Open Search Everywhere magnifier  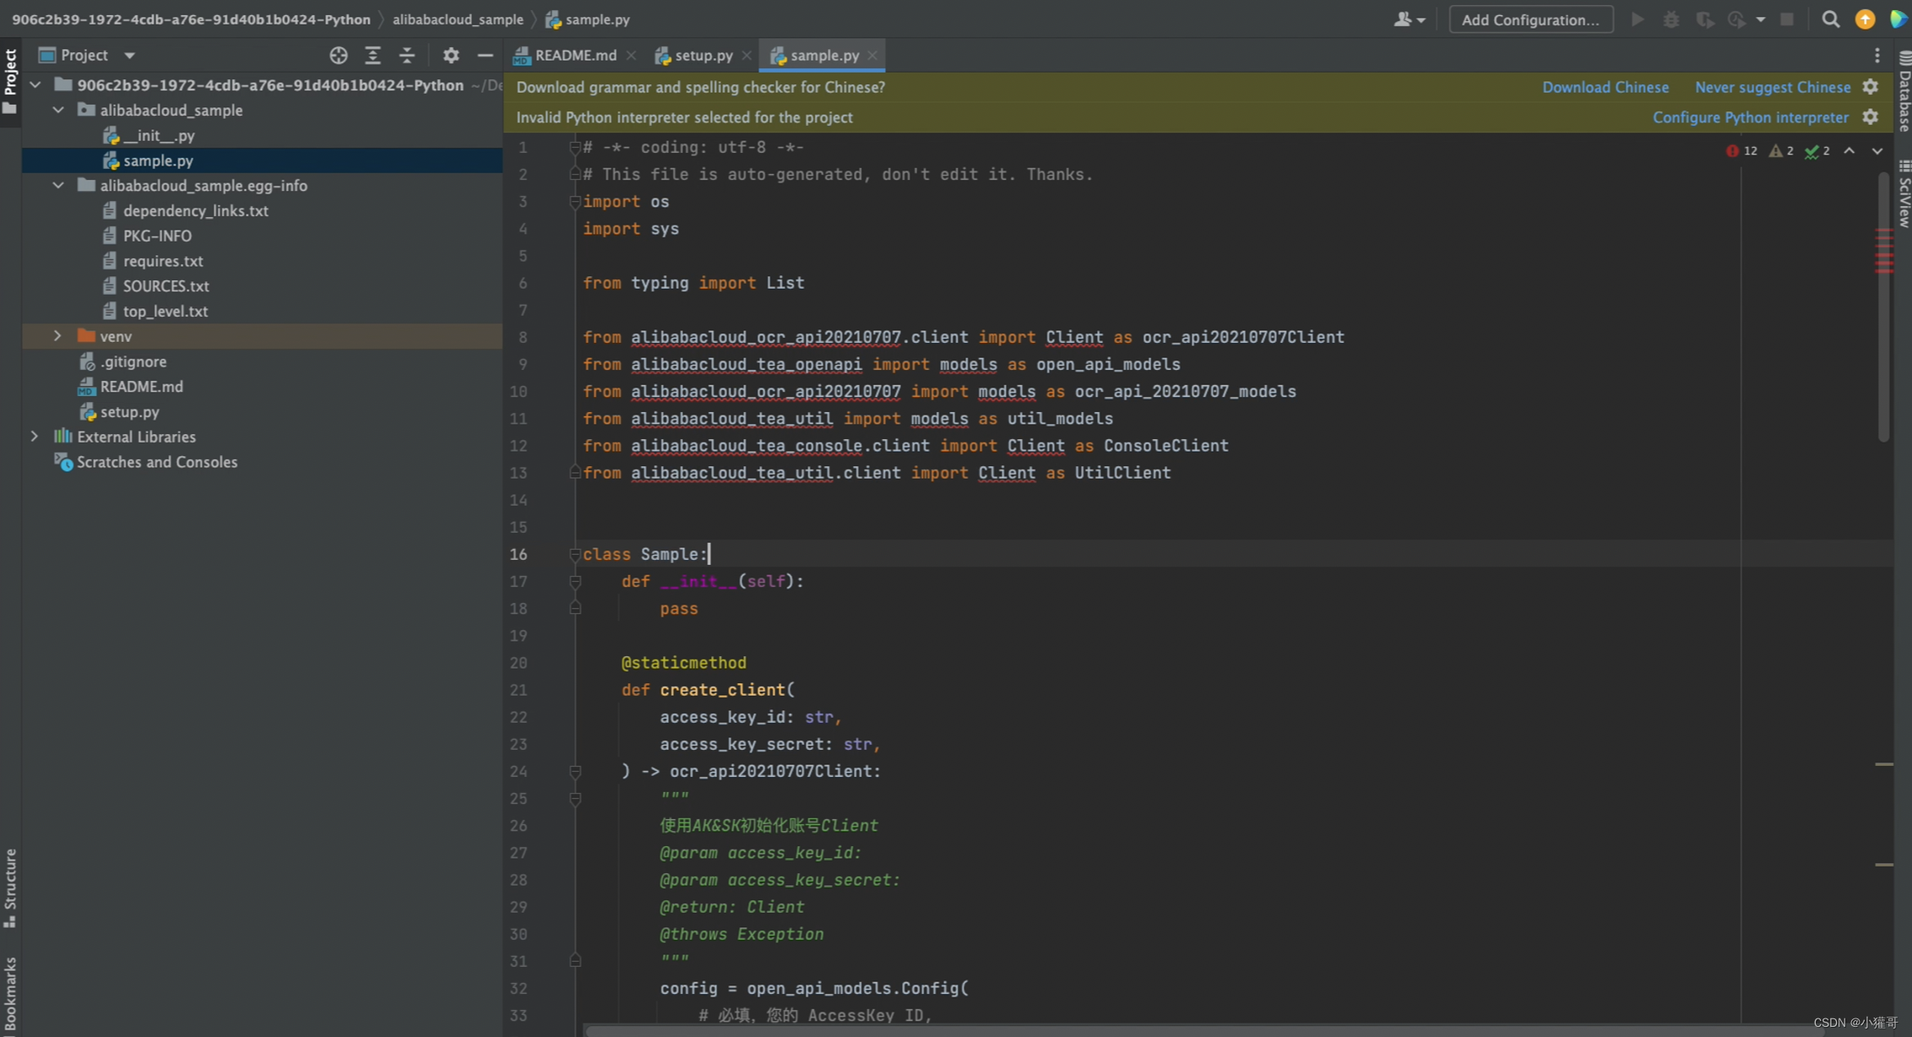coord(1830,19)
